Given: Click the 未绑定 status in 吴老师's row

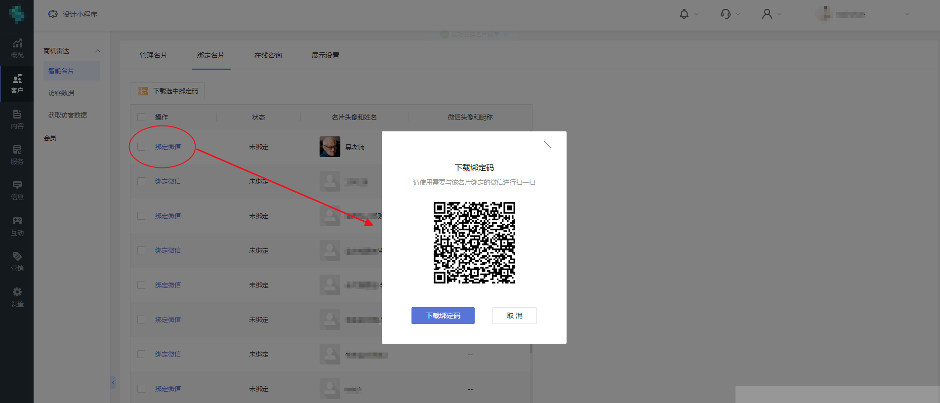Looking at the screenshot, I should 259,147.
